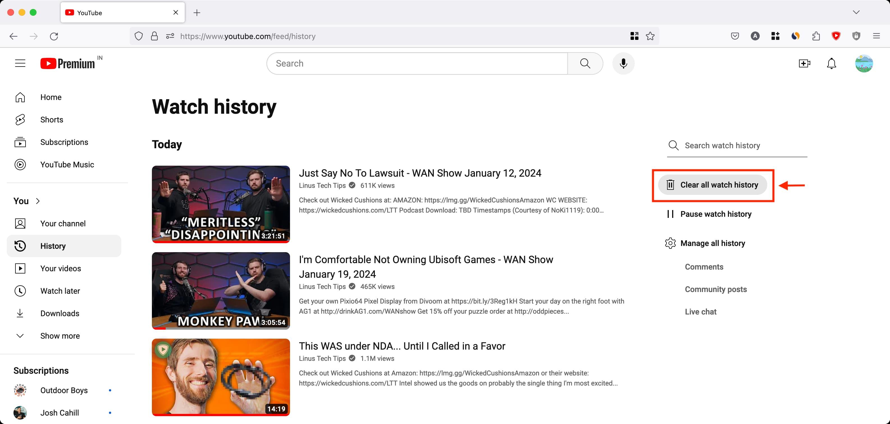This screenshot has width=890, height=424.
Task: Open Watch later in sidebar
Action: (x=64, y=291)
